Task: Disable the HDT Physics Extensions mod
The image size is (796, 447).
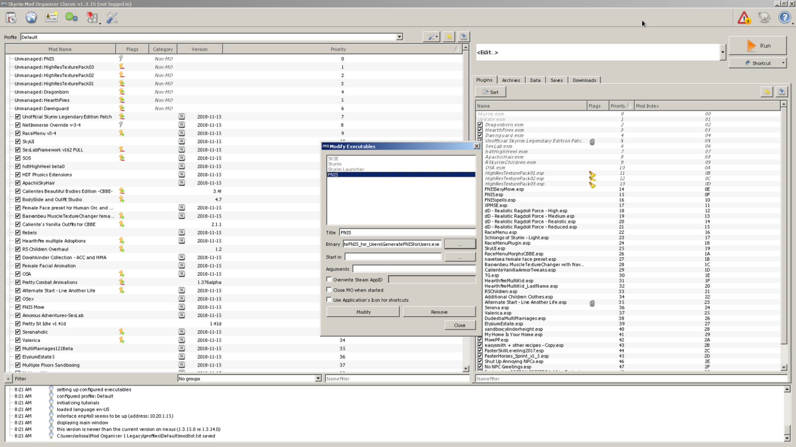Action: click(18, 174)
